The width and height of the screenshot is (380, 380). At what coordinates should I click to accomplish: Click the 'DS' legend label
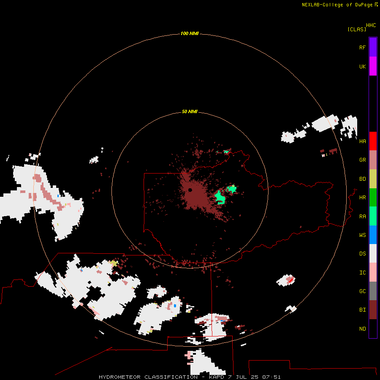pyautogui.click(x=362, y=253)
